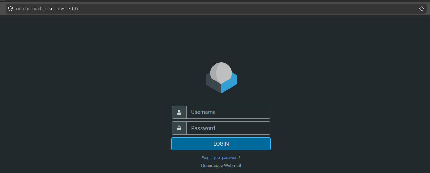Image resolution: width=430 pixels, height=173 pixels.
Task: Focus the Password input field
Action: coord(228,128)
